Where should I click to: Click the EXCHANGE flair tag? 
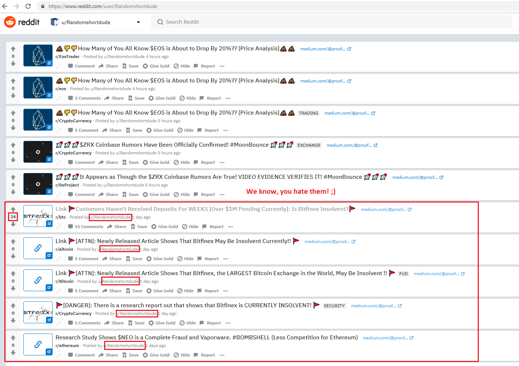click(x=309, y=145)
